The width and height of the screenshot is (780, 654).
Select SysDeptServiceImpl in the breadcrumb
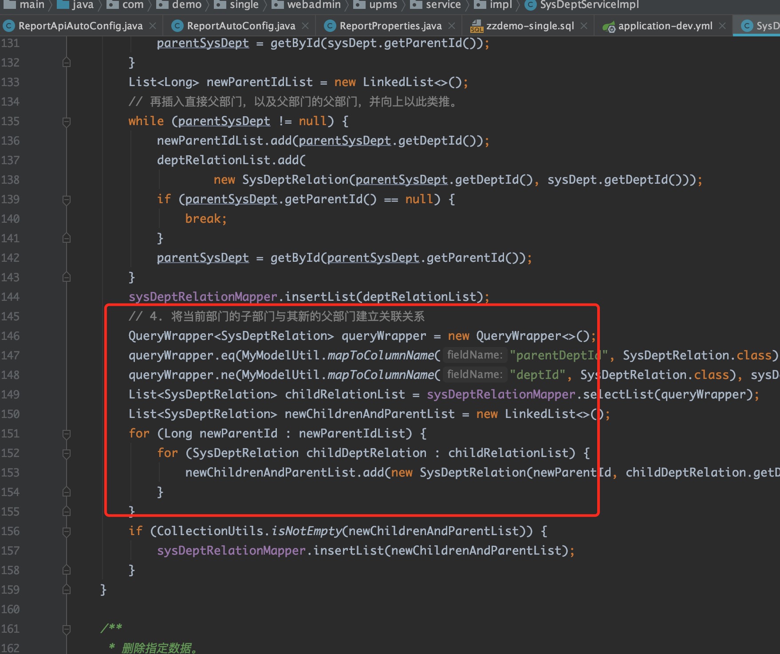tap(590, 5)
